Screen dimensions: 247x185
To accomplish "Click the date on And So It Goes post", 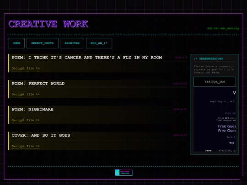I will (180, 135).
